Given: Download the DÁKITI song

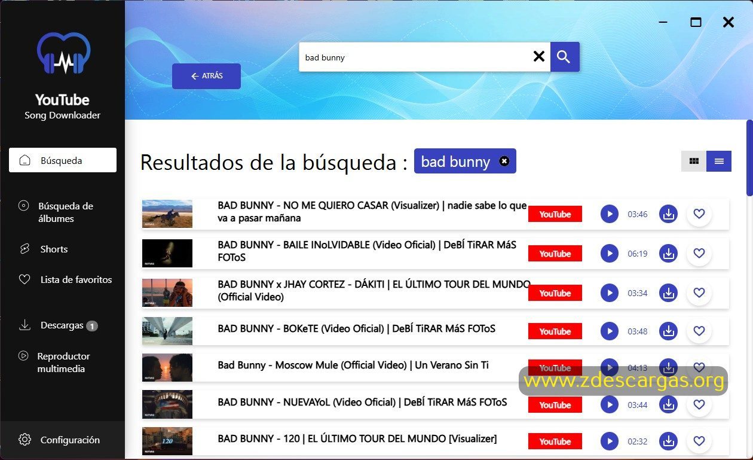Looking at the screenshot, I should [x=668, y=293].
